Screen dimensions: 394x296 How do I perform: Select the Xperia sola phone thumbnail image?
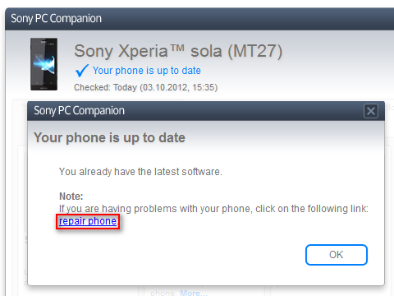tap(44, 64)
